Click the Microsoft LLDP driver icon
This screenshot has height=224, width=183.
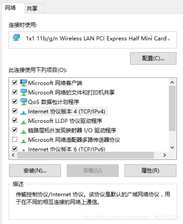[x=23, y=122]
